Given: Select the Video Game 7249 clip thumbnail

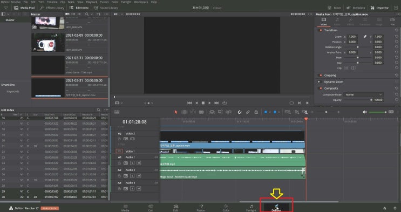Looking at the screenshot, I should click(48, 65).
